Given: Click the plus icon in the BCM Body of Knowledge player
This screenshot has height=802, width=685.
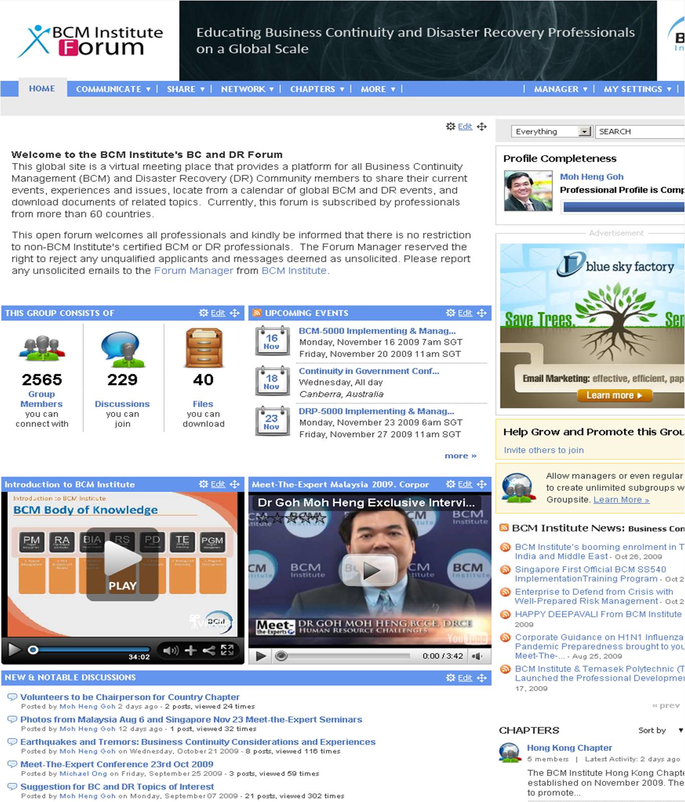Looking at the screenshot, I should [190, 650].
